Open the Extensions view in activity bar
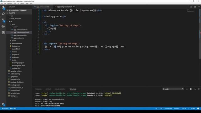The height and width of the screenshot is (113, 201). (3, 33)
